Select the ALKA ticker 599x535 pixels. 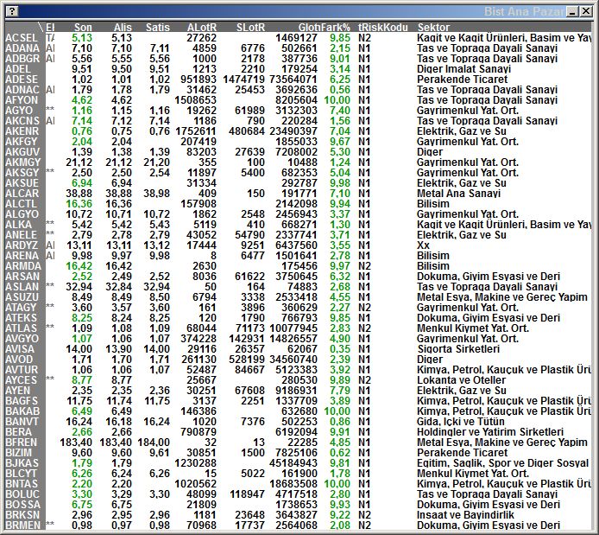coord(19,225)
